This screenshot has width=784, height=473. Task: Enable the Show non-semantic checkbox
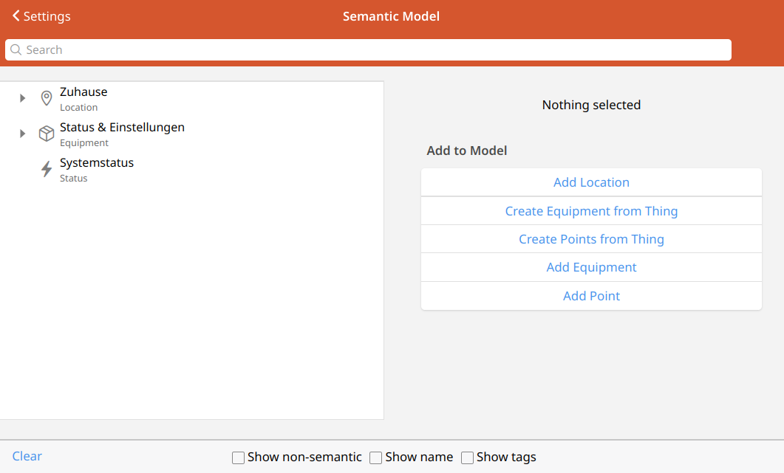pos(238,458)
